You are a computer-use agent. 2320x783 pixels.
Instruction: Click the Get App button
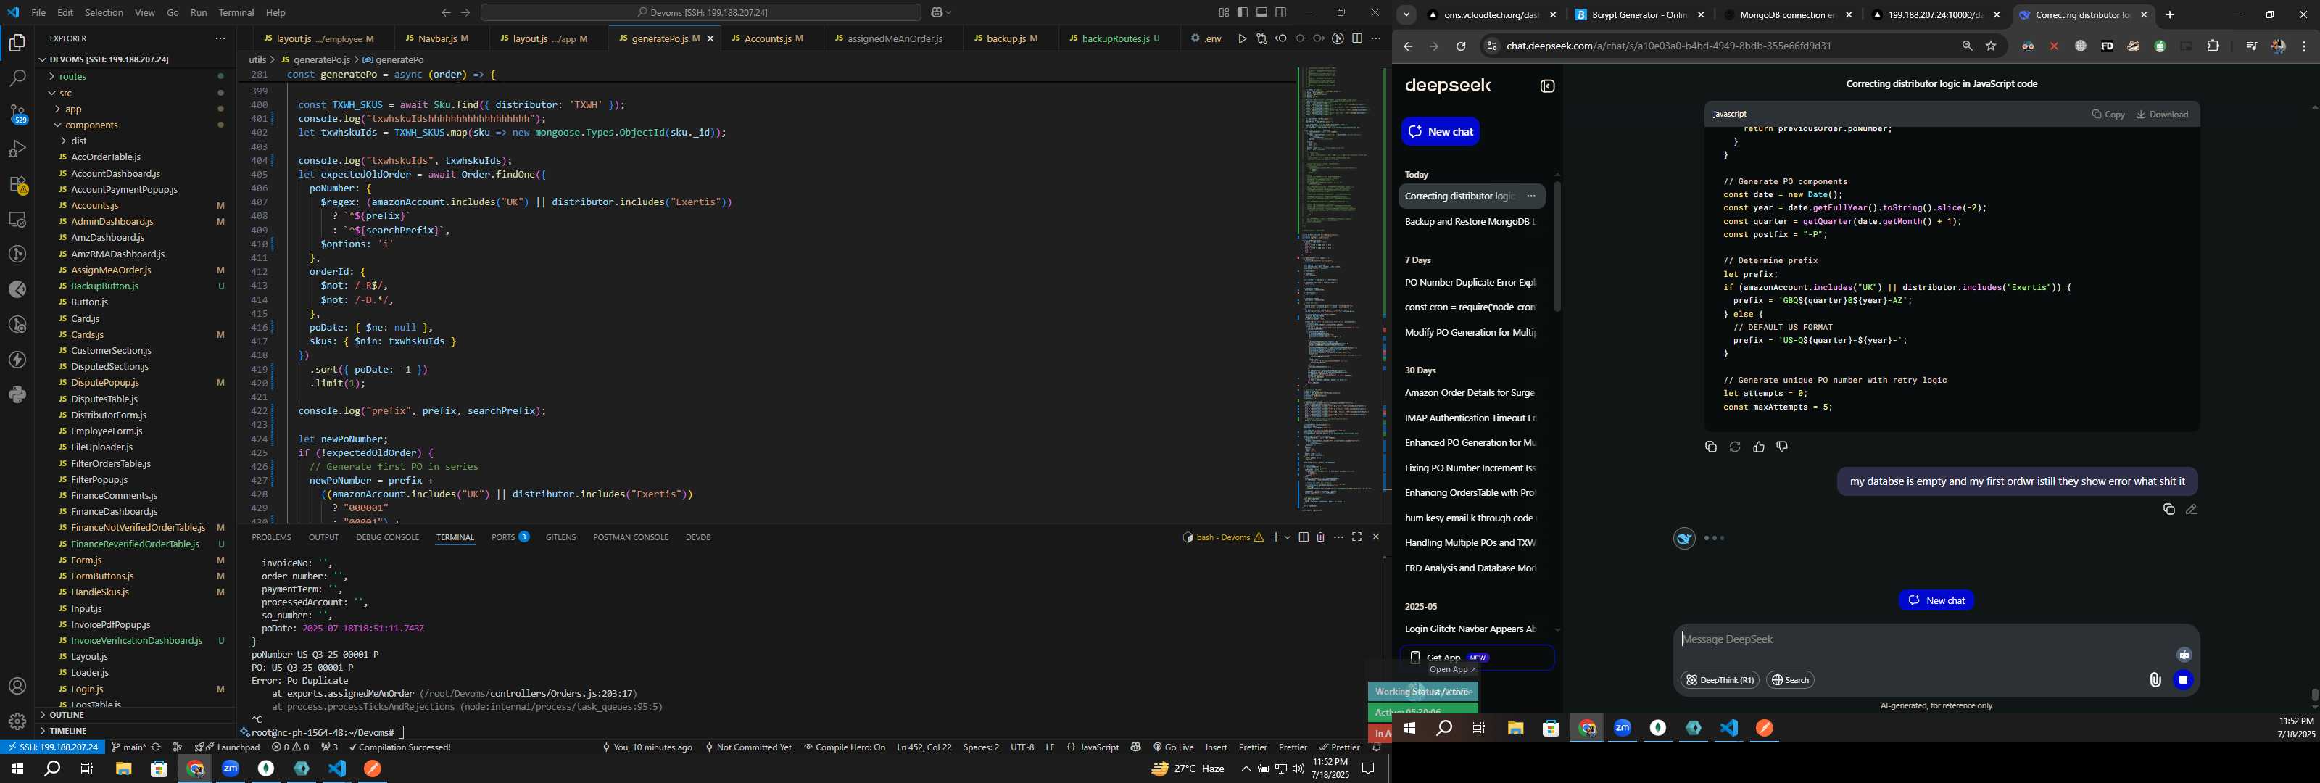1477,658
